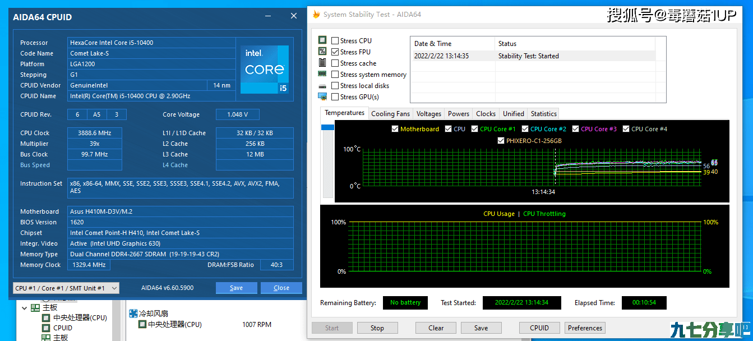
Task: Click the Intel Core i5 logo badge
Action: click(265, 70)
